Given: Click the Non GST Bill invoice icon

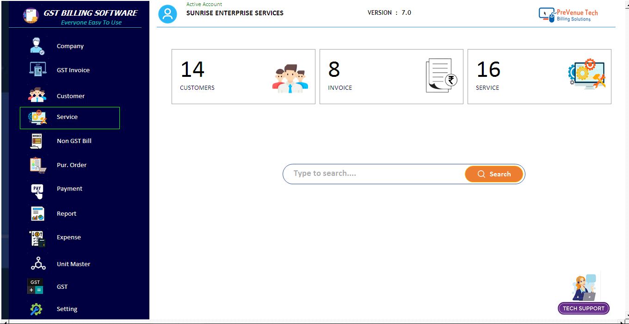Looking at the screenshot, I should [x=37, y=141].
